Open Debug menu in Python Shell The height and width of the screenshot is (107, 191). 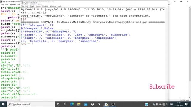click(38, 6)
